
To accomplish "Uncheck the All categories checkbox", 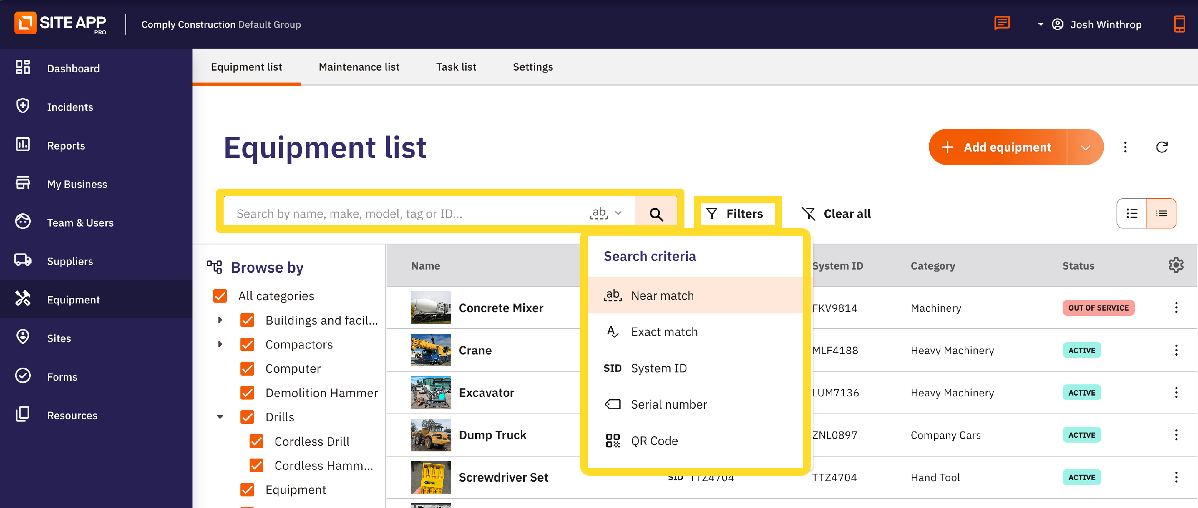I will tap(220, 296).
